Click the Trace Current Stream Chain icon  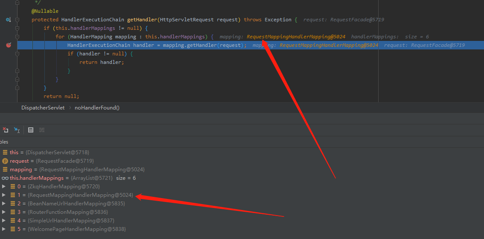click(42, 130)
